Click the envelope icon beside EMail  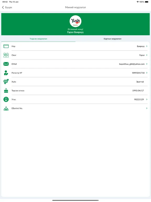click(6, 64)
